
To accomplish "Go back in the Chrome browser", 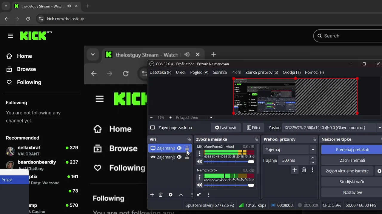I will 7,19.
